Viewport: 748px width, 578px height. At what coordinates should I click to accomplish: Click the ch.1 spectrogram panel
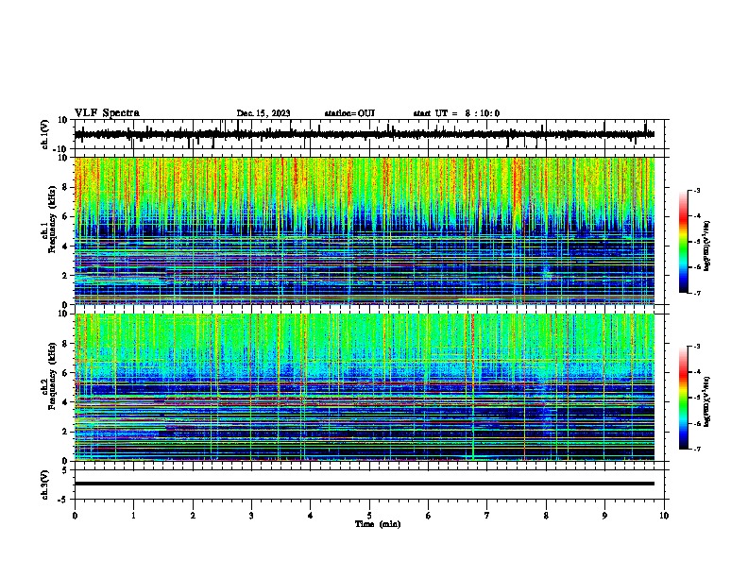pos(364,230)
